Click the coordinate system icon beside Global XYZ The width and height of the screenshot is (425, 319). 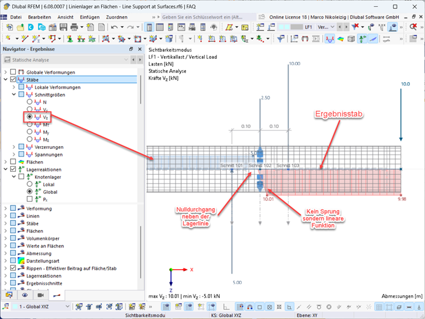pyautogui.click(x=6, y=307)
